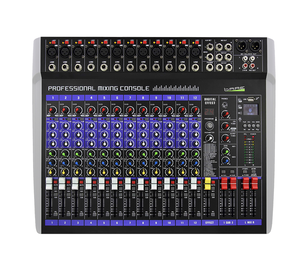Click the red 2TR IN R RCA socket
306x278 pixels.
coord(245,66)
